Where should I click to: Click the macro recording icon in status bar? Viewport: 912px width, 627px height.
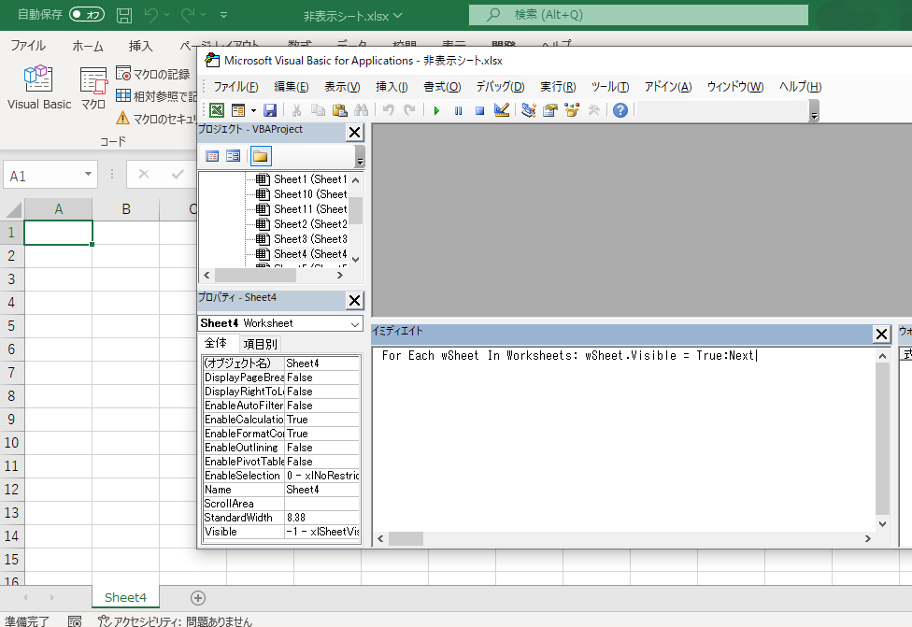coord(75,621)
